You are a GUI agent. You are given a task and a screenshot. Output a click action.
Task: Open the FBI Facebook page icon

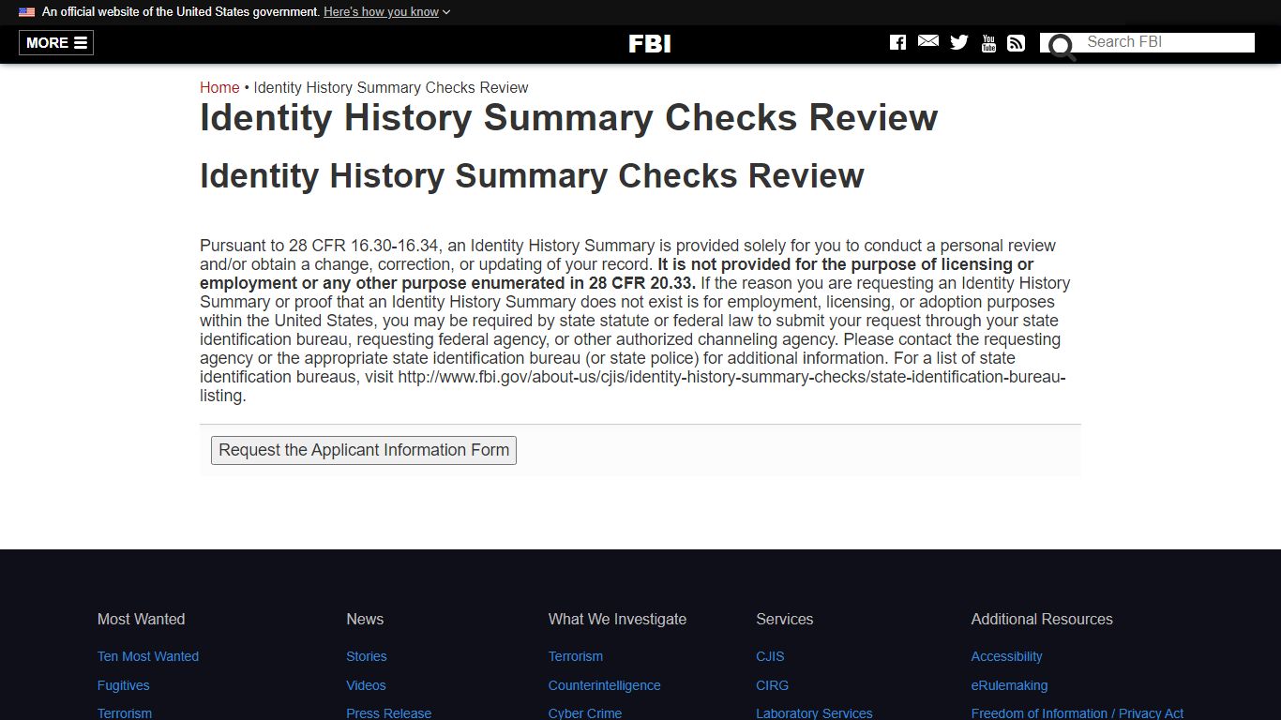pyautogui.click(x=897, y=42)
